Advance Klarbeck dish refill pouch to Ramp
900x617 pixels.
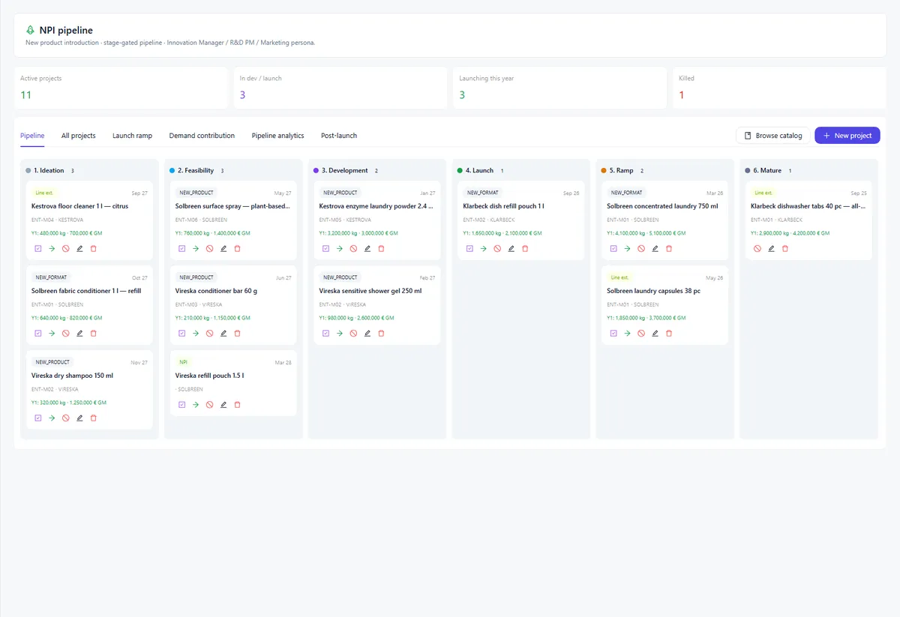[484, 248]
